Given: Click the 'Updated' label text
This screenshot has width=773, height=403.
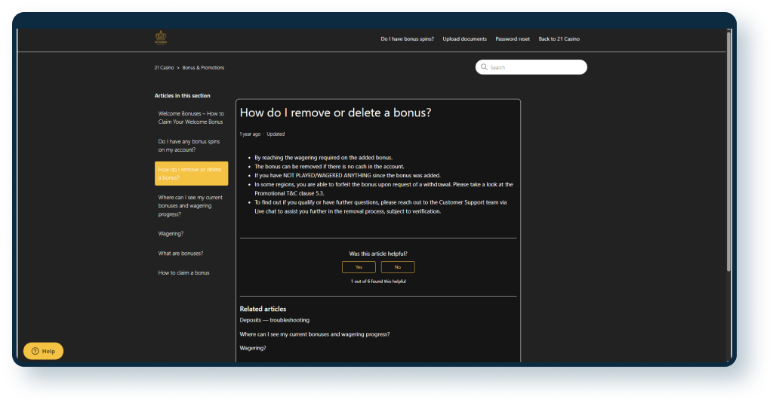Looking at the screenshot, I should [276, 134].
